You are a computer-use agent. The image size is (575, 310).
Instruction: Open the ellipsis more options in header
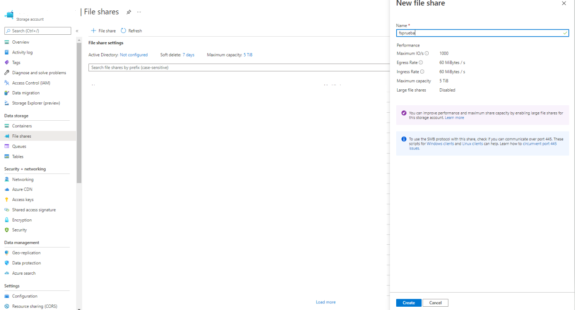tap(139, 12)
